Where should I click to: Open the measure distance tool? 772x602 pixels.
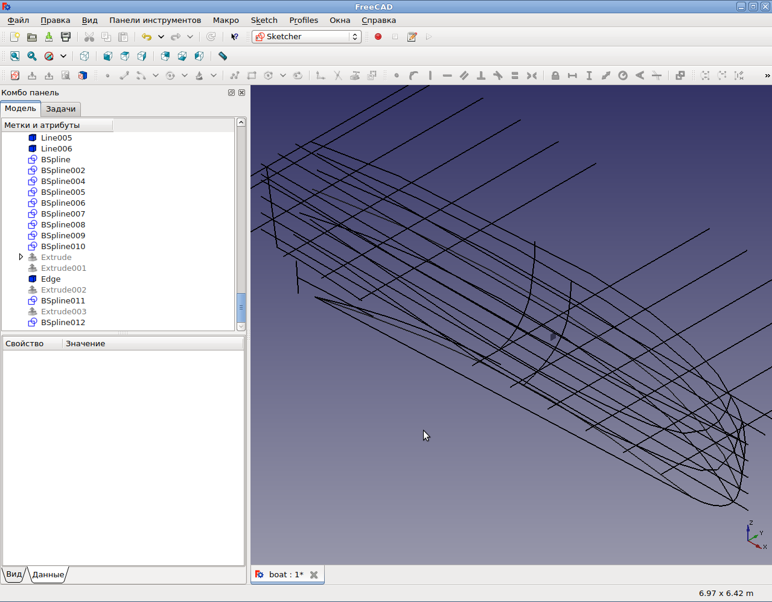[223, 56]
